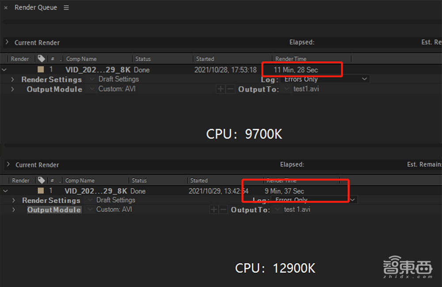Expand the bottom Current Render section

click(8, 164)
